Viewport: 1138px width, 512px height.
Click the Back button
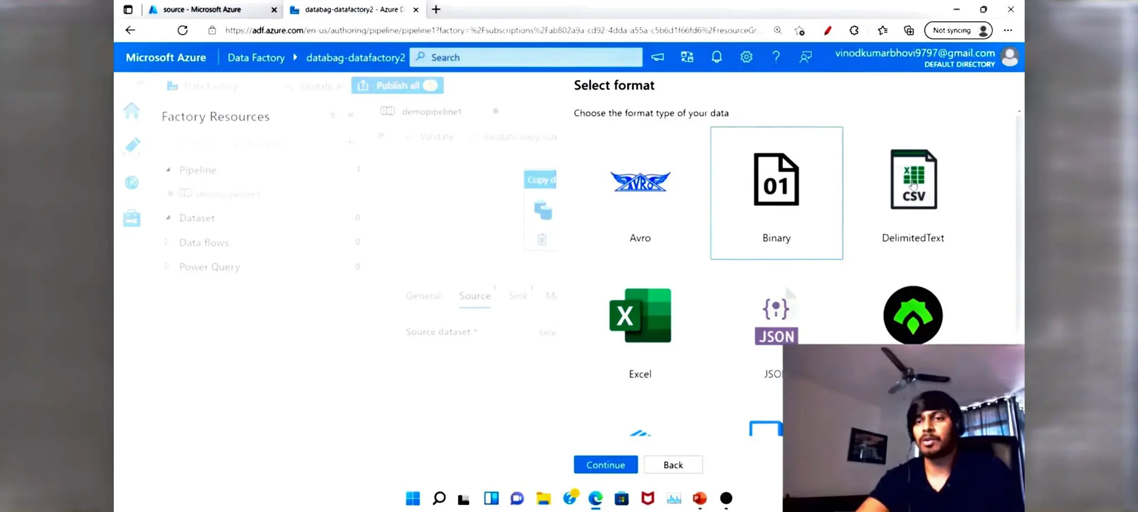673,465
